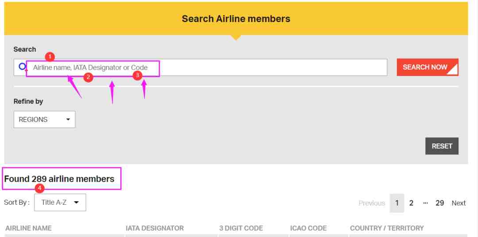This screenshot has width=478, height=237.
Task: Click the pagination ellipsis
Action: coord(426,203)
